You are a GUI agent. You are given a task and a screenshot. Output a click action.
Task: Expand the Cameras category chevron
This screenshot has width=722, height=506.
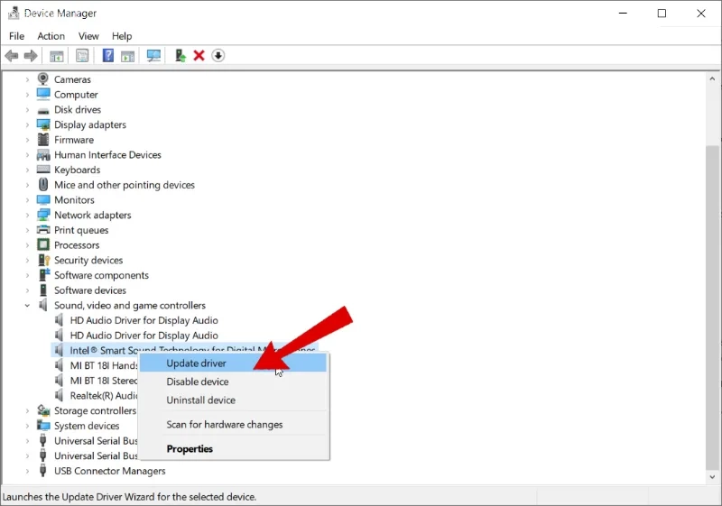(x=27, y=79)
